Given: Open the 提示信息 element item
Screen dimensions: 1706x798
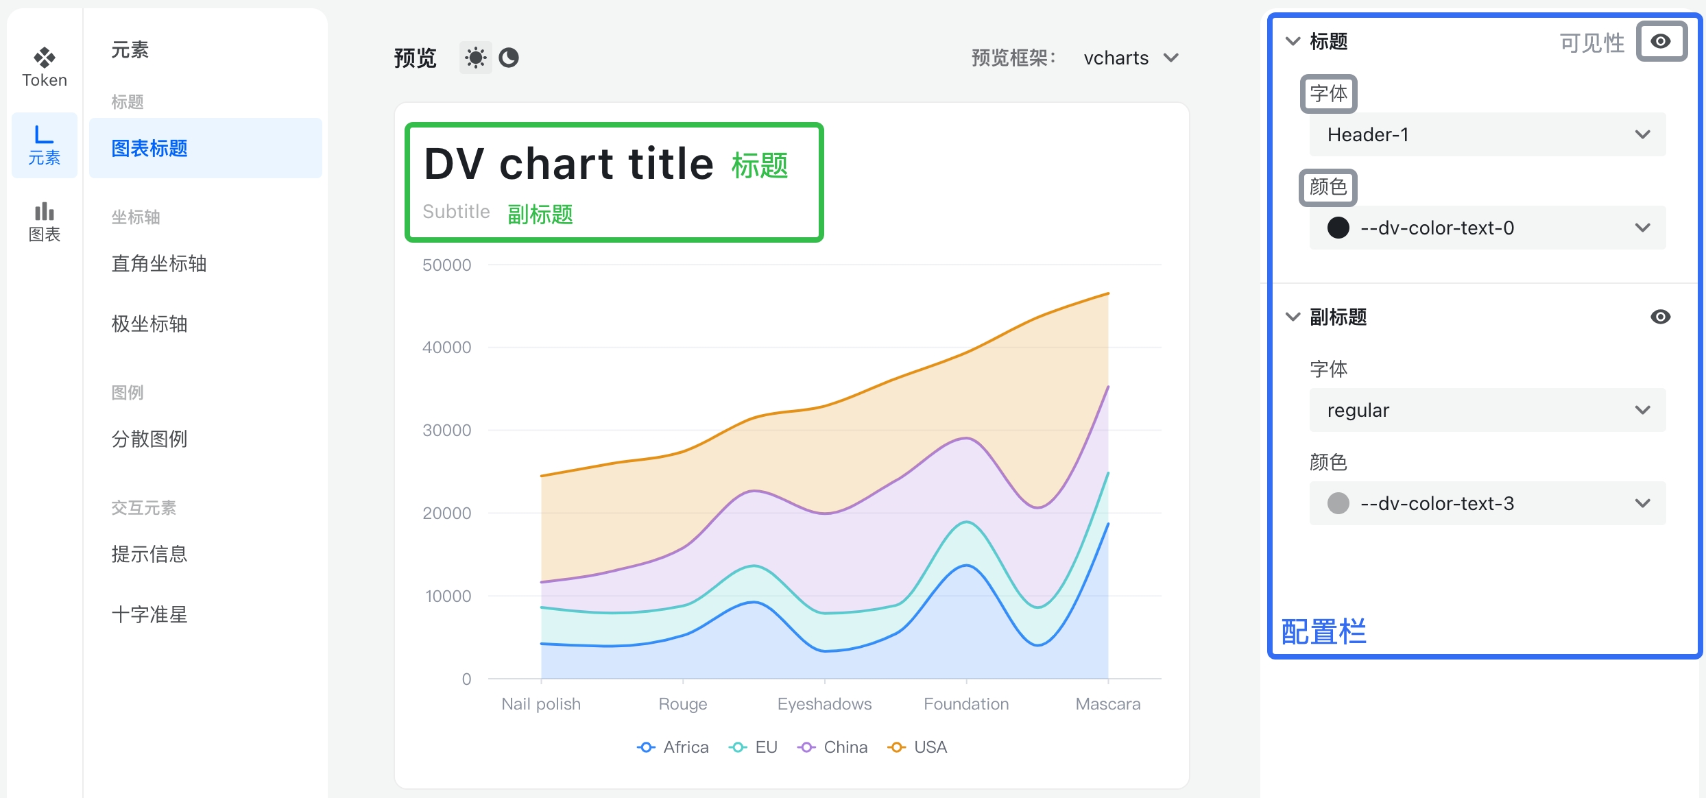Looking at the screenshot, I should click(149, 554).
